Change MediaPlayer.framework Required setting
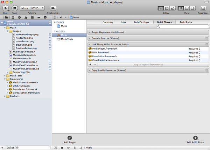Image resolution: width=210 pixels, height=150 pixels. [x=194, y=49]
